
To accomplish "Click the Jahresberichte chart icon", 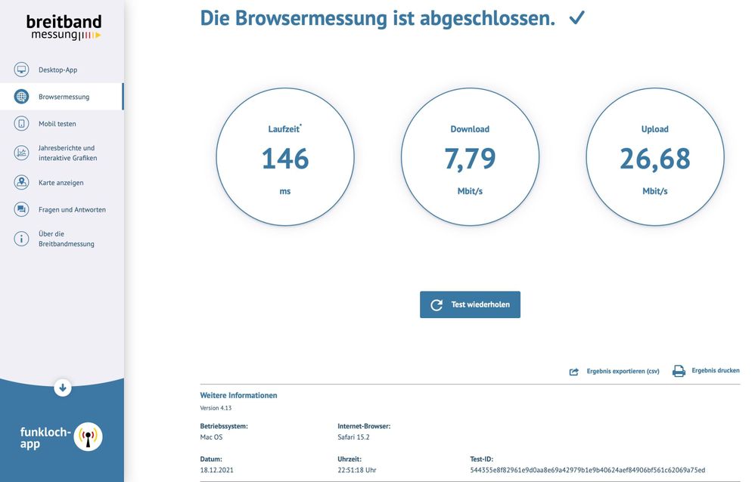I will (x=20, y=153).
